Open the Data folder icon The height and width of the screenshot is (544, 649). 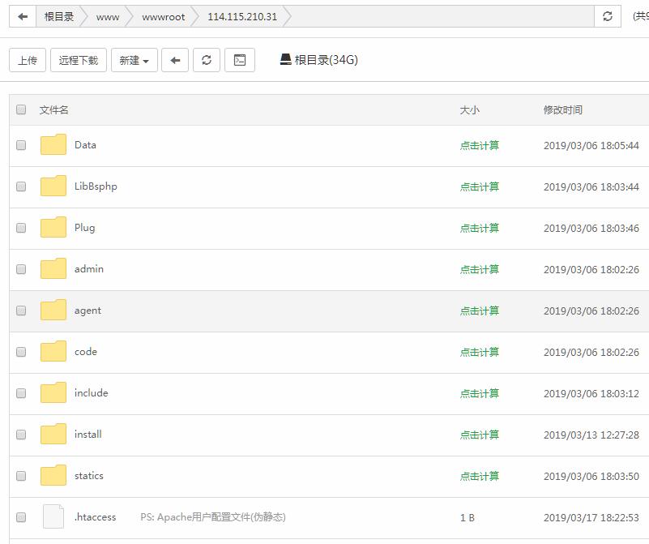53,144
